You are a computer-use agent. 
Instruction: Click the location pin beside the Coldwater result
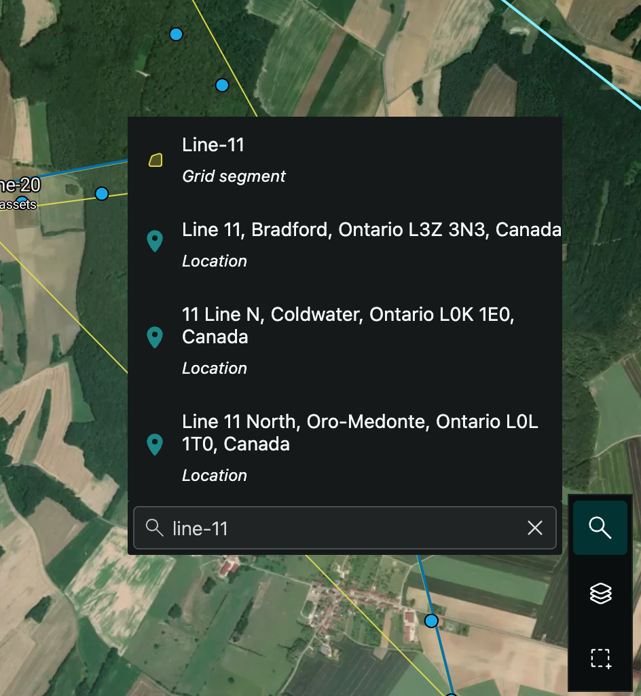pos(155,336)
